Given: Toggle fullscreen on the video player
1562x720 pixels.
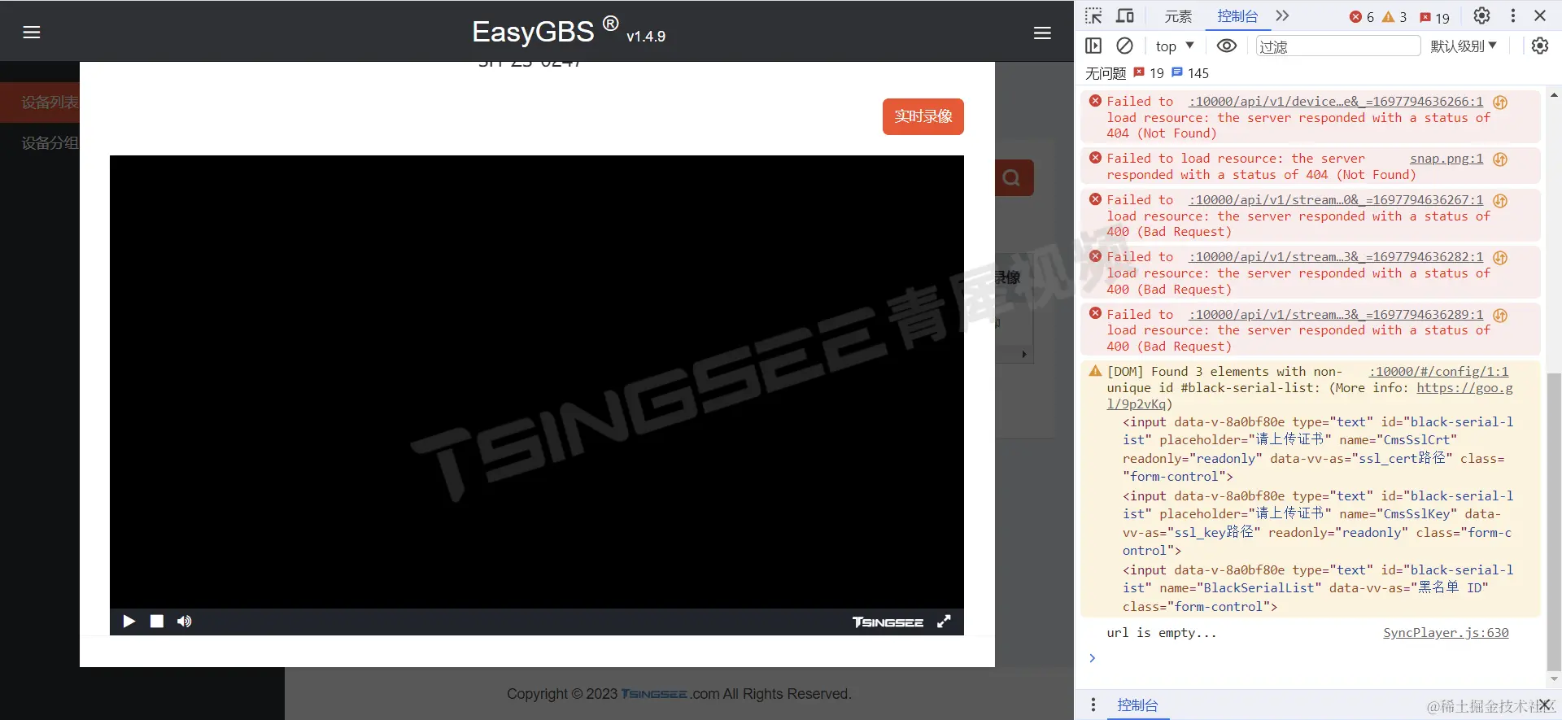Looking at the screenshot, I should point(944,622).
